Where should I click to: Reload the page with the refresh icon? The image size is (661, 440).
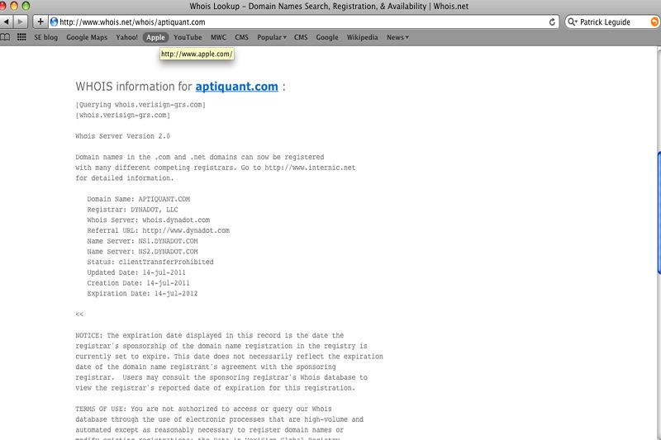(552, 22)
